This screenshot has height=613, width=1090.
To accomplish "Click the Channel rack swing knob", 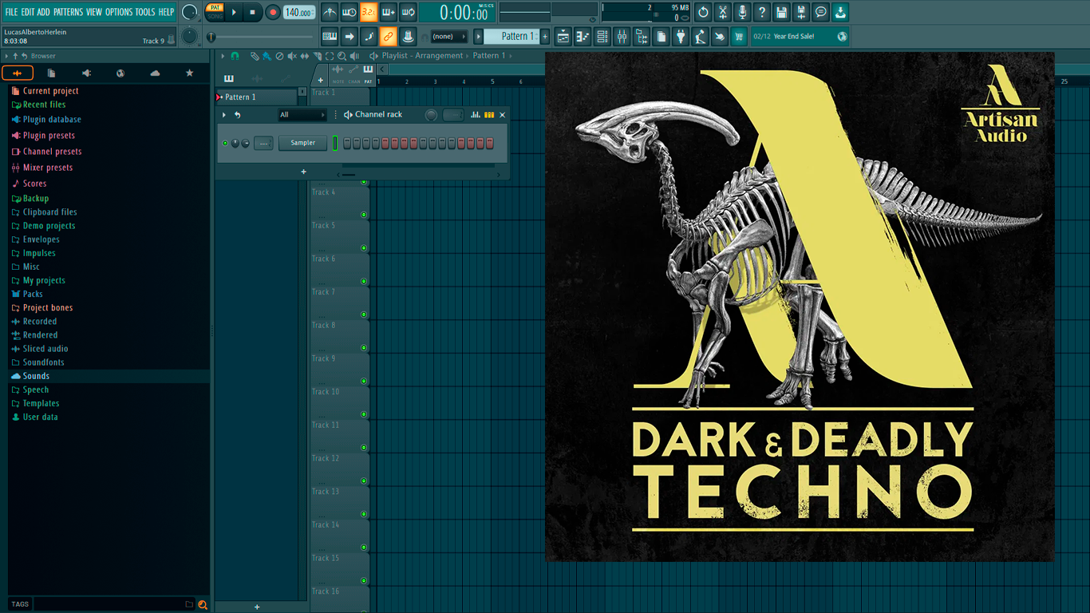I will coord(431,115).
